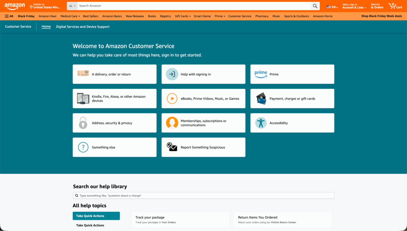Click the Amazon logo icon
This screenshot has height=231, width=407.
click(15, 6)
